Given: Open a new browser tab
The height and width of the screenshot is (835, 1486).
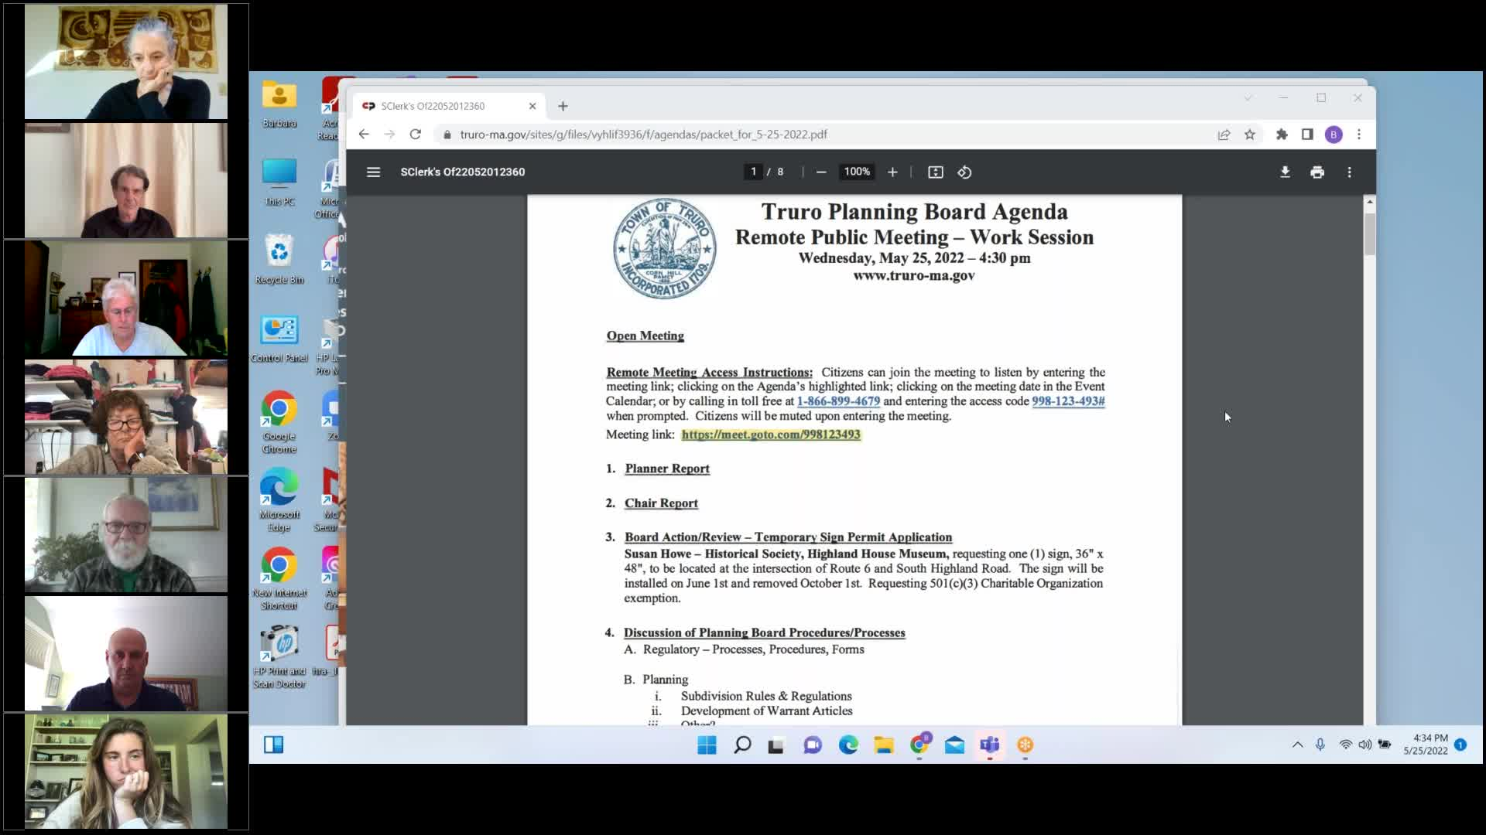Looking at the screenshot, I should pyautogui.click(x=563, y=106).
